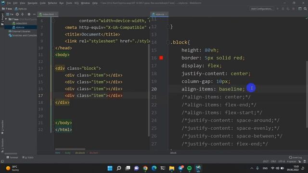Open Telegram from the taskbar
The height and width of the screenshot is (173, 308).
click(x=181, y=168)
